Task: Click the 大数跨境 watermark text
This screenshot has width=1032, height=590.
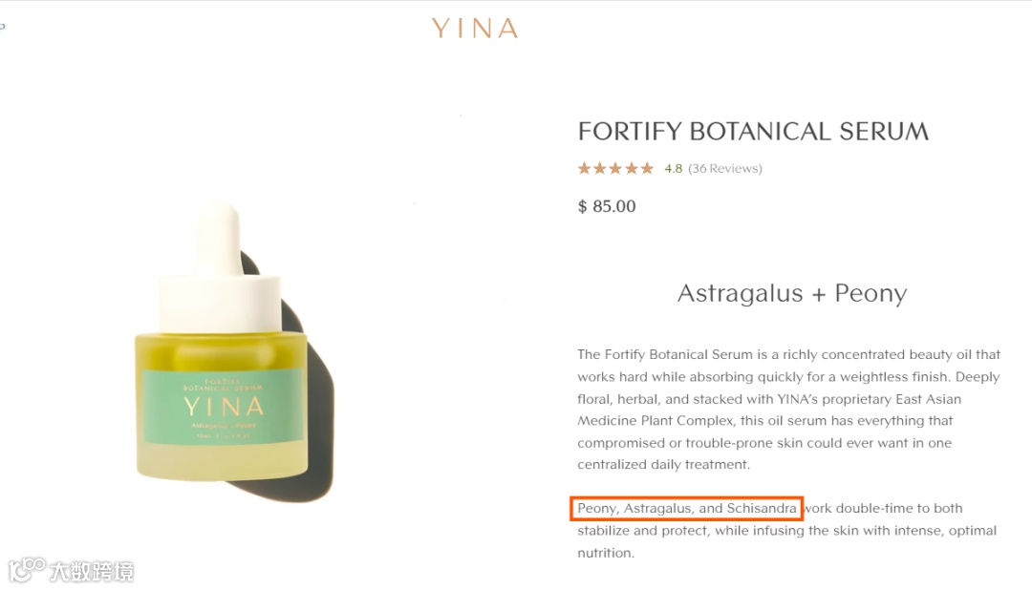Action: pyautogui.click(x=92, y=572)
